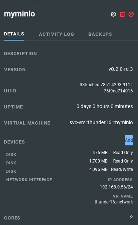Switch to the Activity Log tab
The width and height of the screenshot is (138, 225).
pyautogui.click(x=56, y=34)
